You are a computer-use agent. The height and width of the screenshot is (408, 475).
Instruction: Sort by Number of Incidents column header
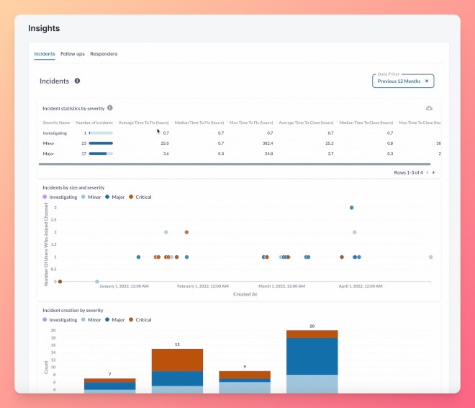pyautogui.click(x=94, y=123)
